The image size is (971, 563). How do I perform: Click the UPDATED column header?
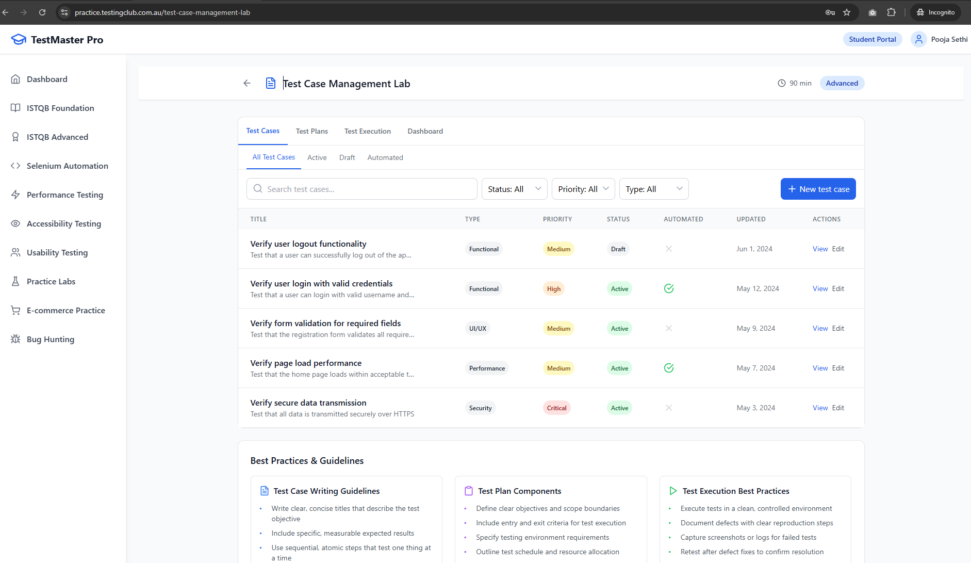[751, 219]
